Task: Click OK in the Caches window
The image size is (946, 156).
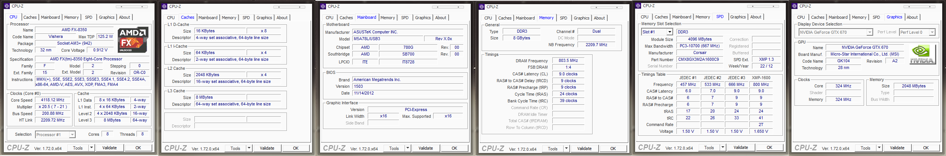Action: [296, 148]
